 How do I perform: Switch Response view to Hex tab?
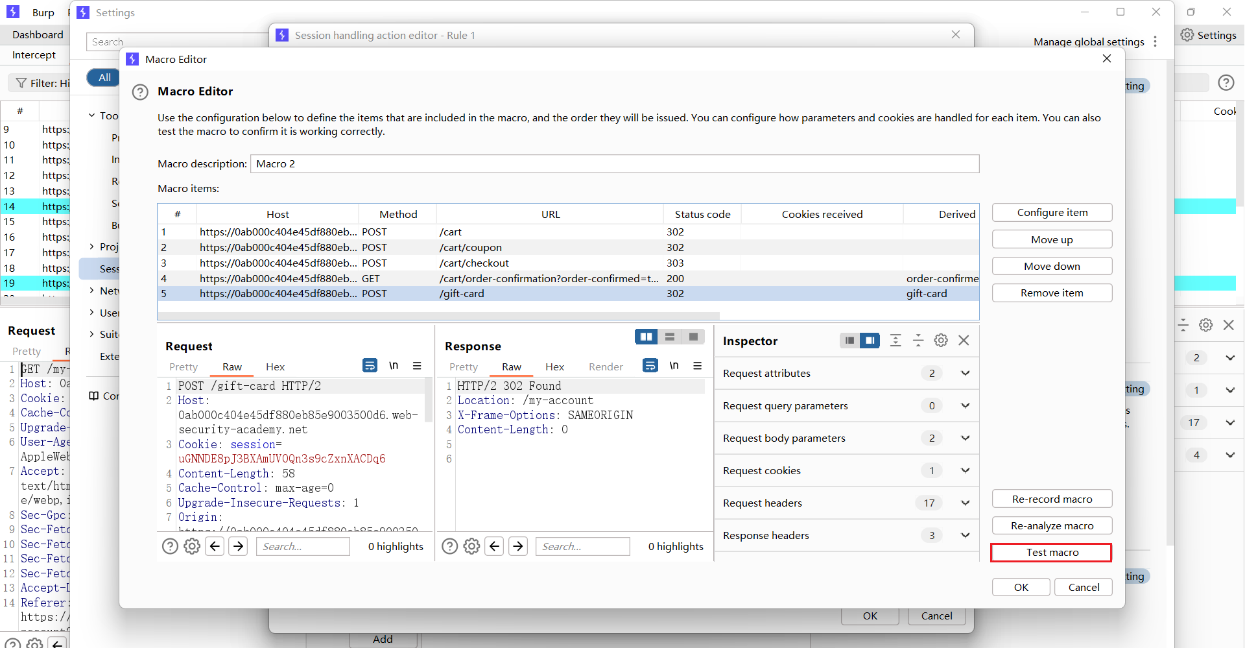[555, 367]
